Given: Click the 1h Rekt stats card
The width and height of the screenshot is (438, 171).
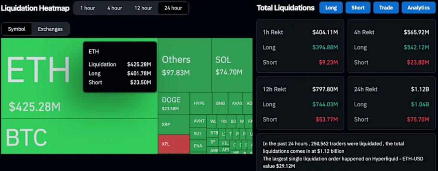Looking at the screenshot, I should 300,47.
